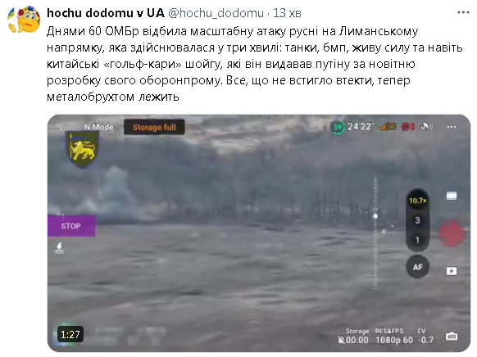
Task: Click the red record button in video
Action: (452, 233)
